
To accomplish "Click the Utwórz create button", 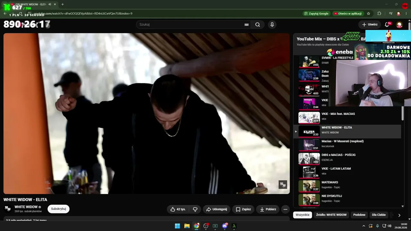I will [x=370, y=24].
